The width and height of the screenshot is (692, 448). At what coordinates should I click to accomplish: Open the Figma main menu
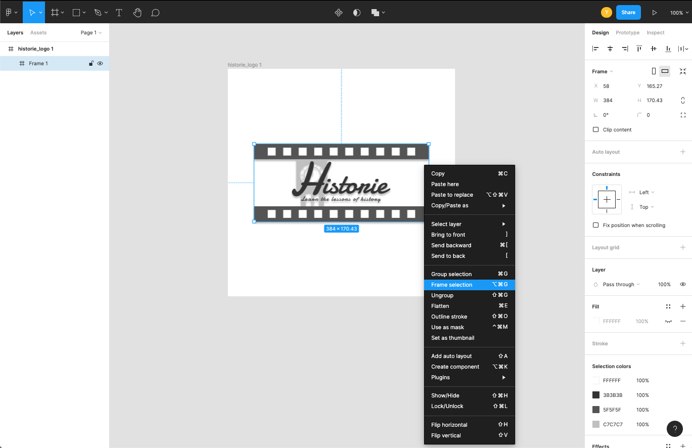[11, 13]
